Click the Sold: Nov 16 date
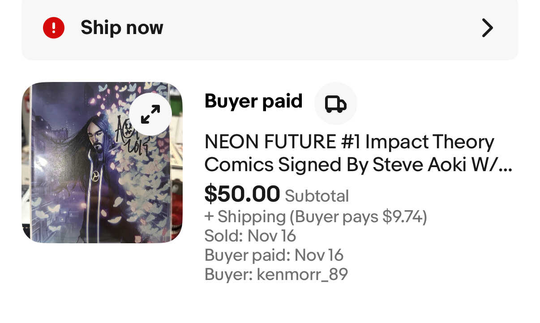This screenshot has width=540, height=323. 250,236
